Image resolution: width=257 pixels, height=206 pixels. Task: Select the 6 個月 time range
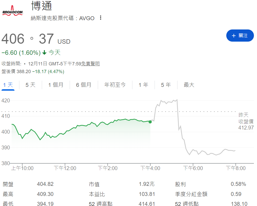pos(84,85)
